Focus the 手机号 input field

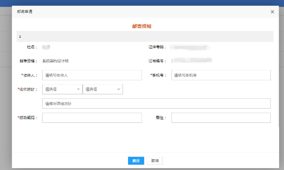coord(221,75)
